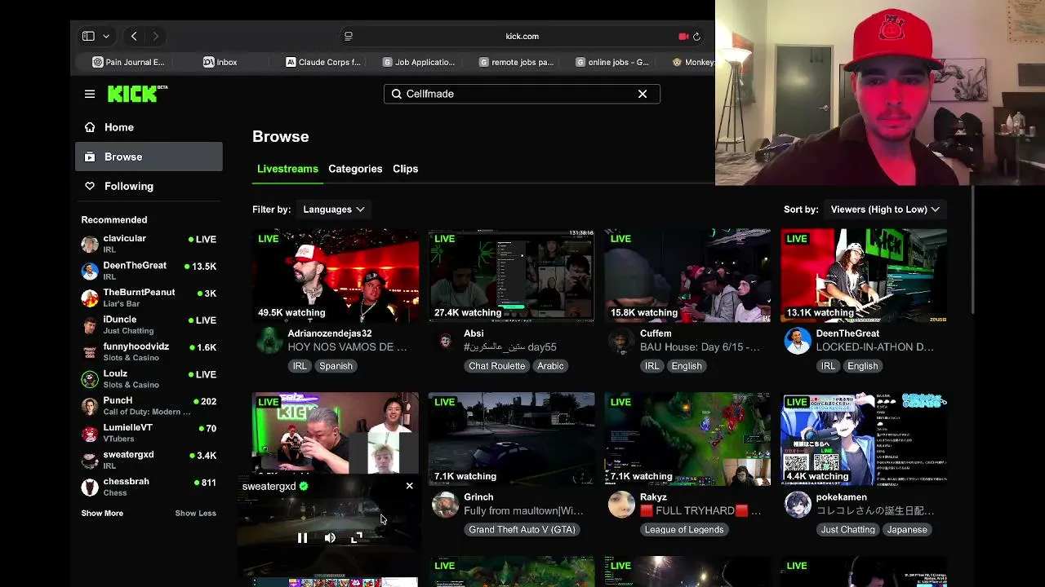Open chessbrah's recommended channel
This screenshot has height=587, width=1045.
(149, 487)
